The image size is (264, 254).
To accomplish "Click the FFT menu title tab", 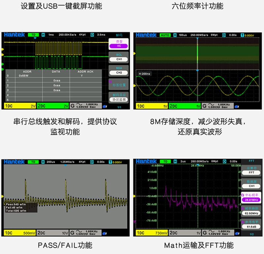I will coord(251,161).
